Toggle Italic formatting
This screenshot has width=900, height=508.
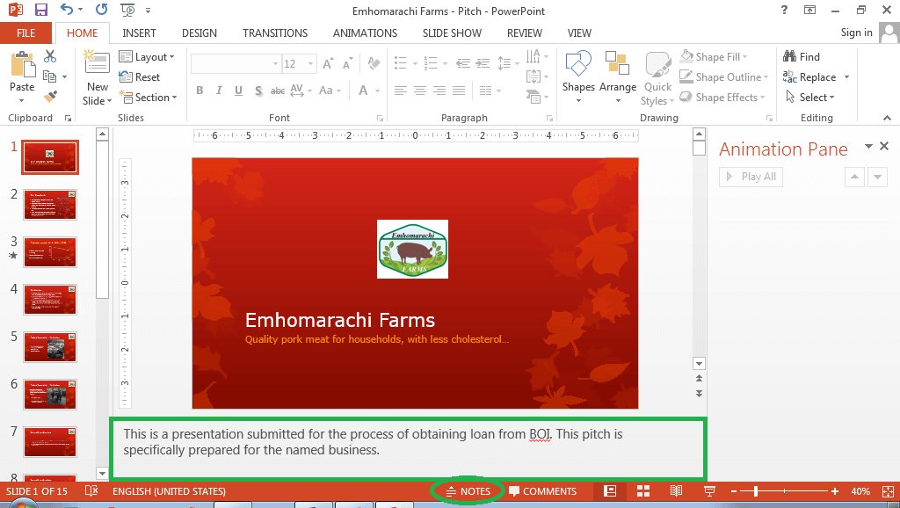[219, 91]
